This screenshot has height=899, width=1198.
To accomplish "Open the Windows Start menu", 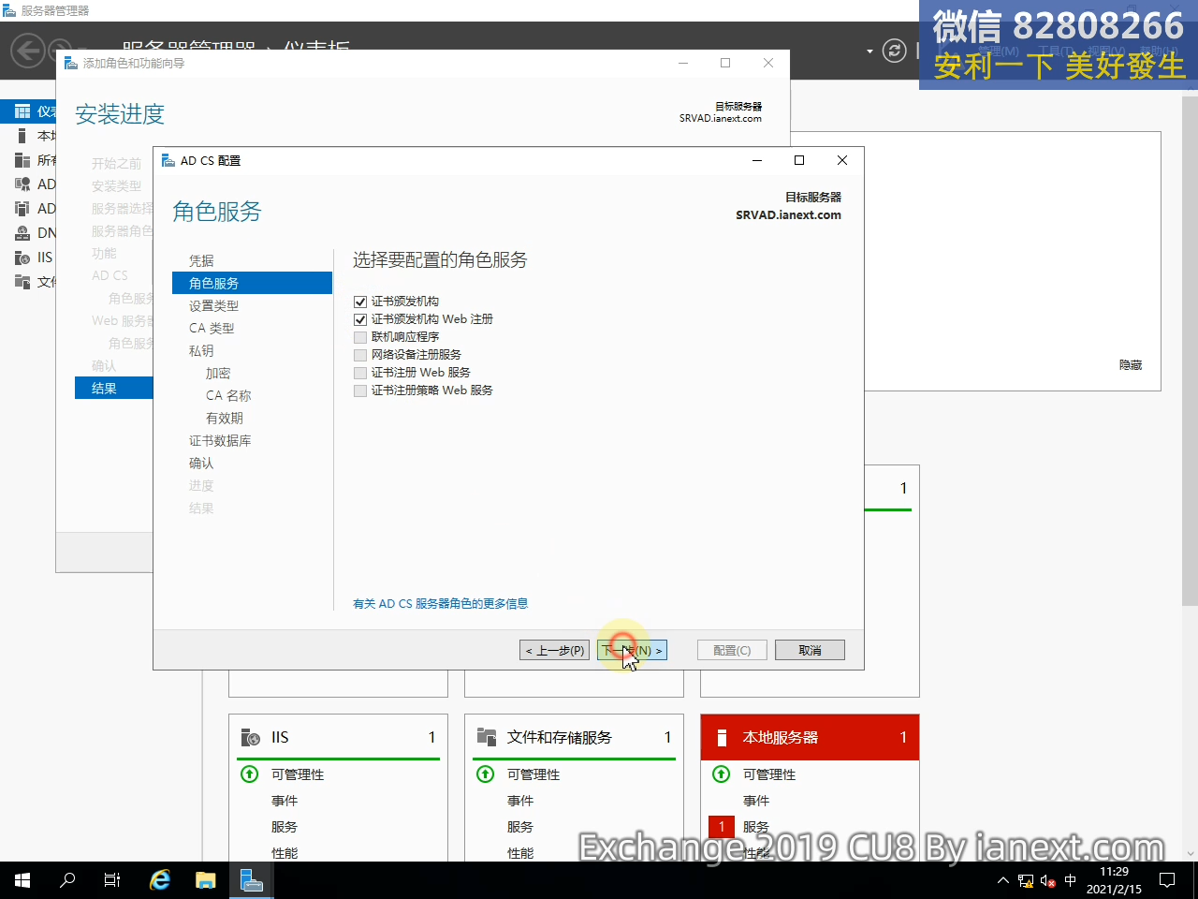I will [x=22, y=880].
